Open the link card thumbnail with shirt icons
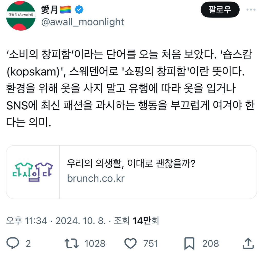 (x=33, y=170)
